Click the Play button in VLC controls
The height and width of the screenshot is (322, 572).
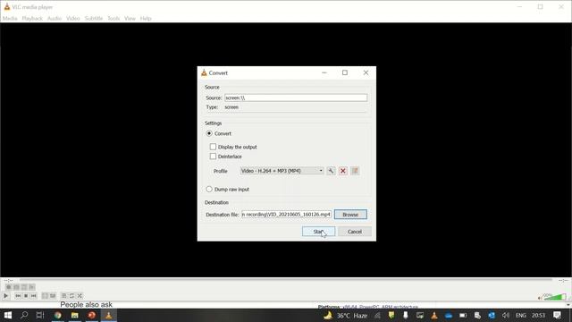(6, 296)
